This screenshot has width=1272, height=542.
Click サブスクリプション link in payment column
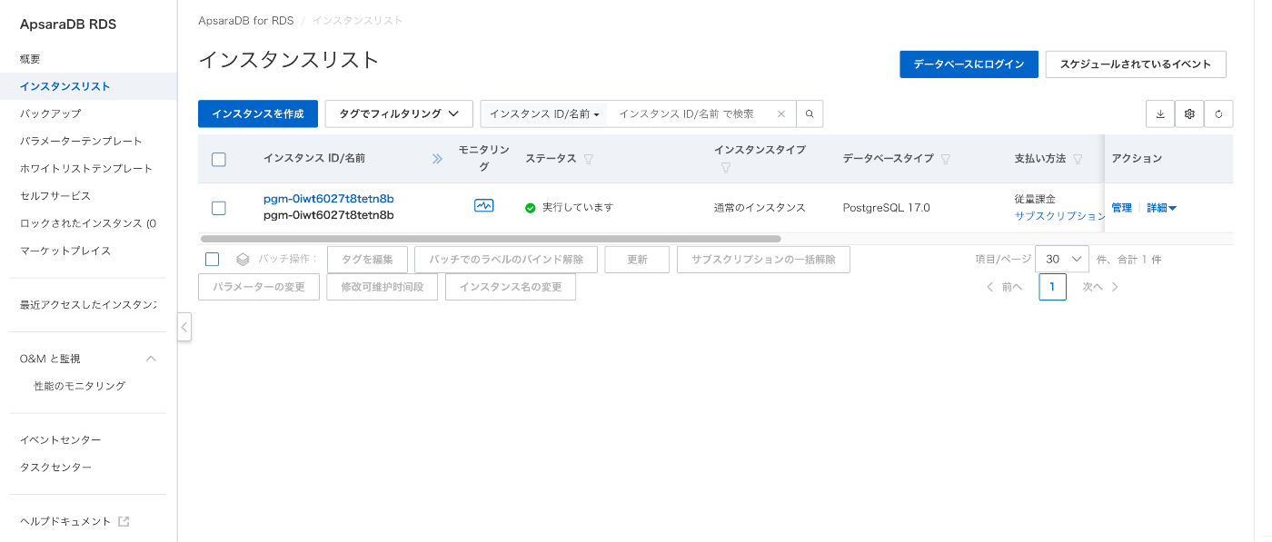tap(1059, 216)
